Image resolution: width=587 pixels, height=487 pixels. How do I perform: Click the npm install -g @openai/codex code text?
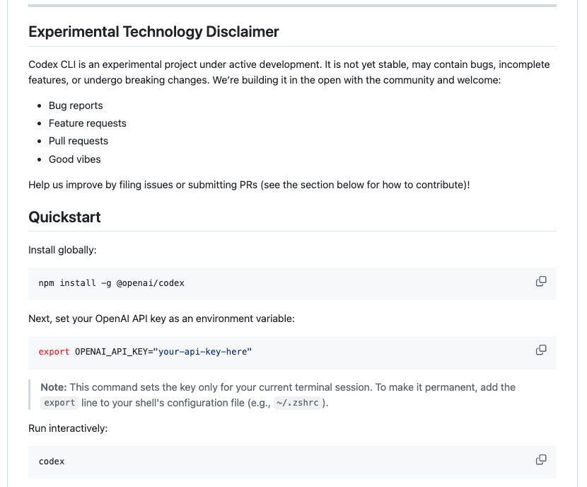(111, 283)
